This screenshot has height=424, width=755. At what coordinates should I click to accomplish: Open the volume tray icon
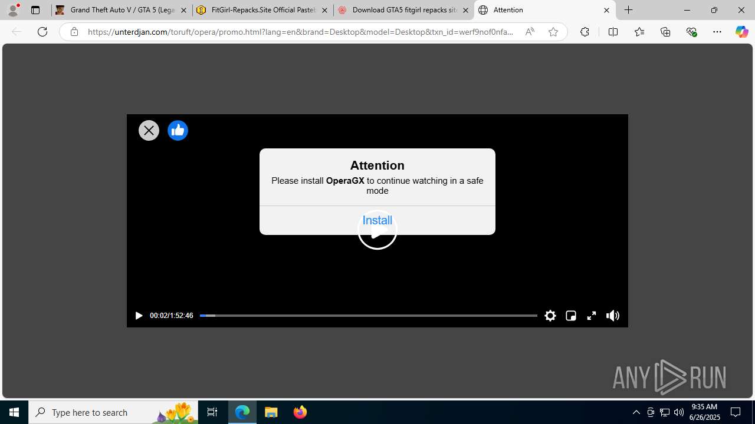point(679,412)
